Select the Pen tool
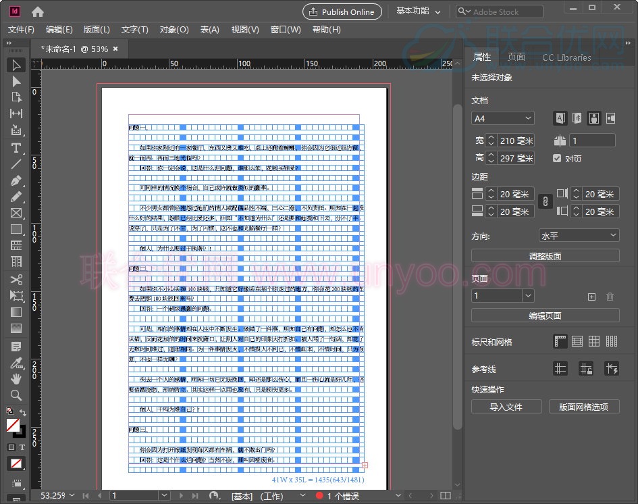638x504 pixels. point(16,180)
